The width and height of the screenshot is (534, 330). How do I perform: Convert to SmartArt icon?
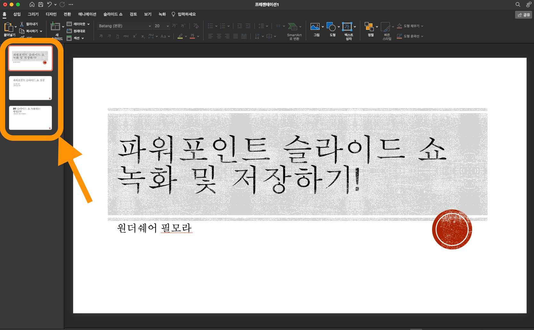coord(293,27)
